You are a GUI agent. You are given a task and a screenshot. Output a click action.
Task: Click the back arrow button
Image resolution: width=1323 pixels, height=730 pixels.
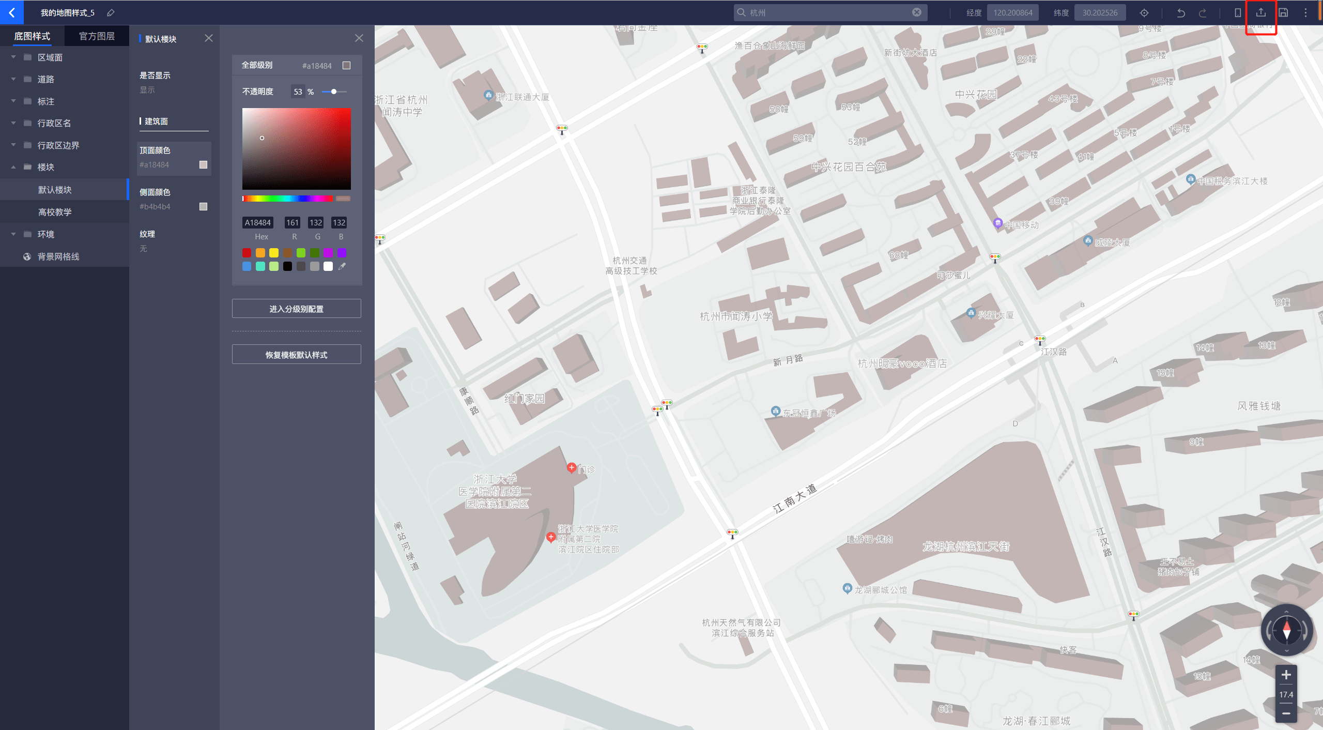tap(11, 12)
